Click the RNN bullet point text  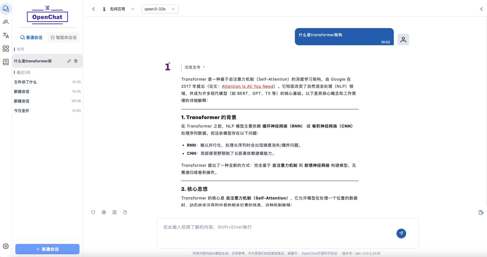[x=244, y=145]
